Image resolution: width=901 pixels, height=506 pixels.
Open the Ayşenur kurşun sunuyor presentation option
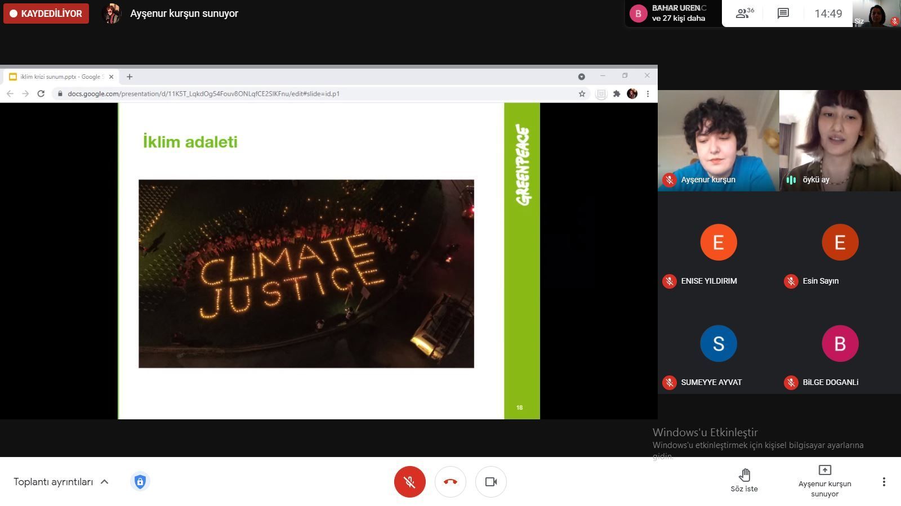coord(824,481)
